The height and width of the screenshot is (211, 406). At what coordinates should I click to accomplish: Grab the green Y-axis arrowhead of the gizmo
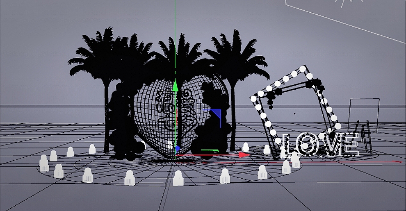[x=175, y=85]
